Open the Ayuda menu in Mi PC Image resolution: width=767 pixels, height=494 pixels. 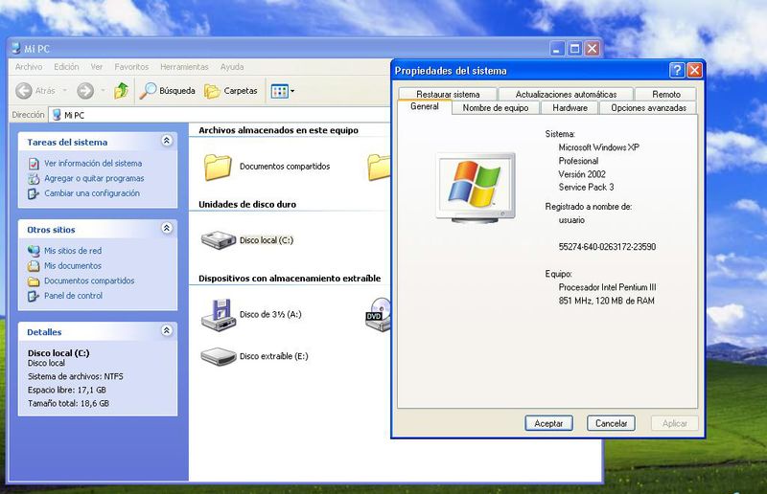tap(232, 67)
